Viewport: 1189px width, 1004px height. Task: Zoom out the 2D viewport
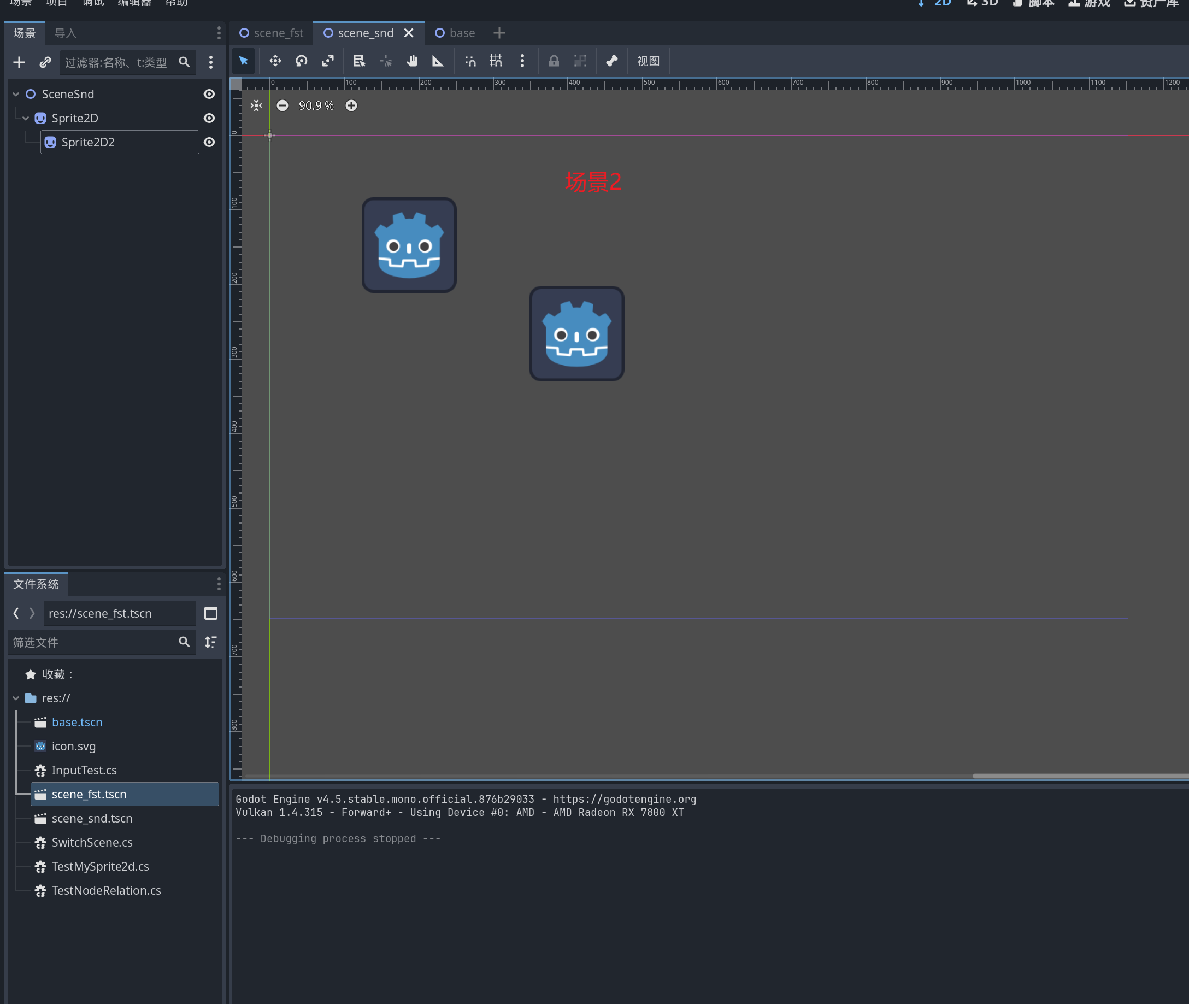click(282, 105)
